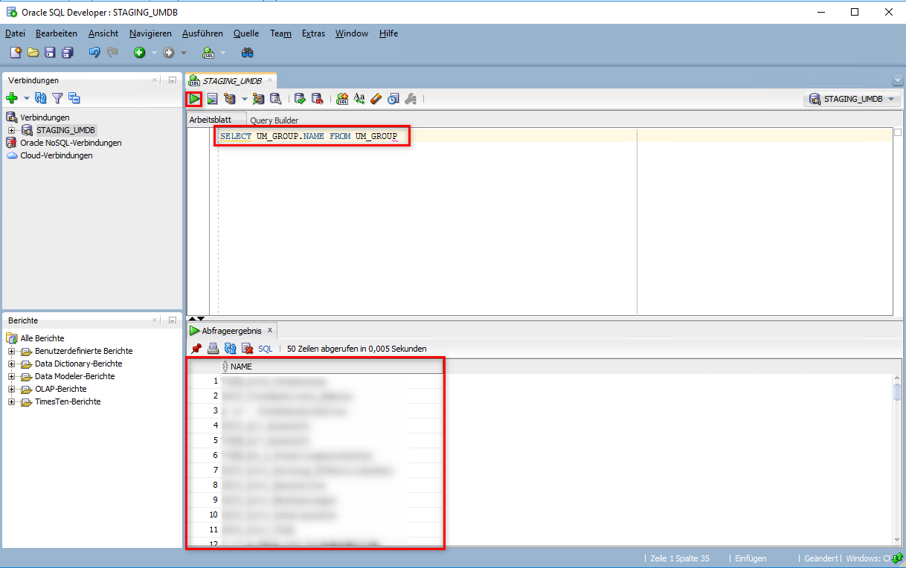
Task: Add a new connection with the green plus
Action: [x=13, y=97]
